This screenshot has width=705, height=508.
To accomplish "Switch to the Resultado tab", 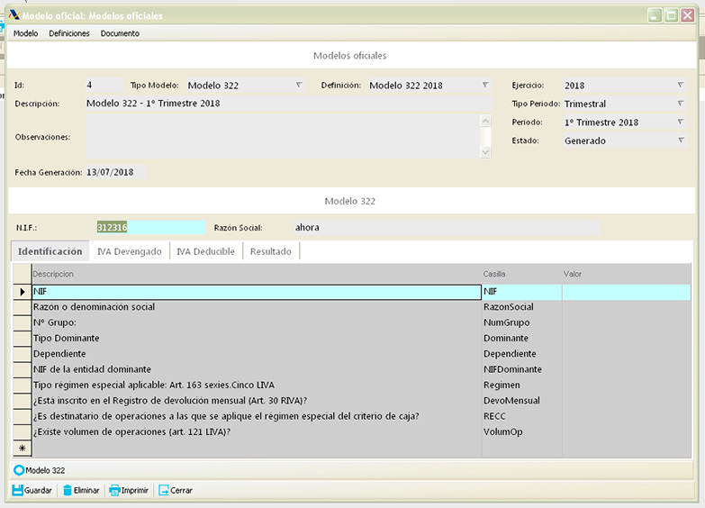I will (x=271, y=251).
